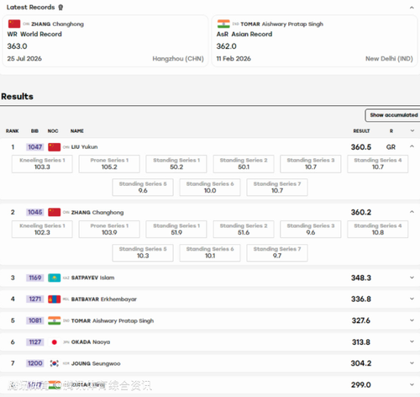Click the RANK column header
The height and width of the screenshot is (397, 420).
[x=13, y=131]
